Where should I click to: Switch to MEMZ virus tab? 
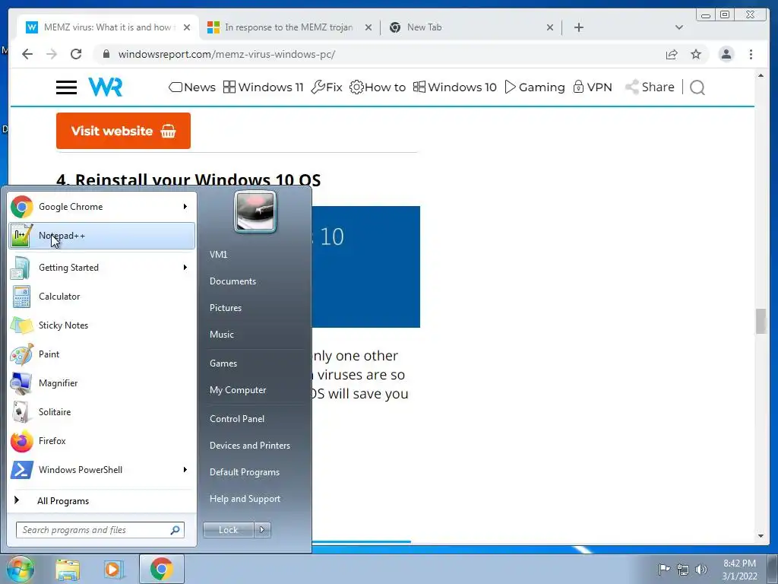108,27
